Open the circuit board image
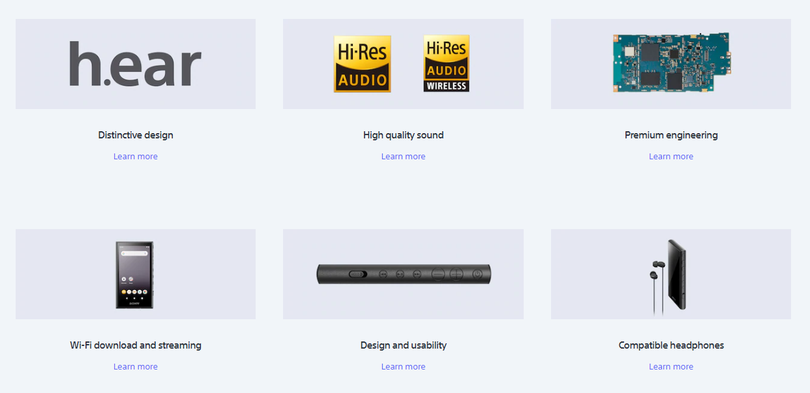 pyautogui.click(x=670, y=63)
